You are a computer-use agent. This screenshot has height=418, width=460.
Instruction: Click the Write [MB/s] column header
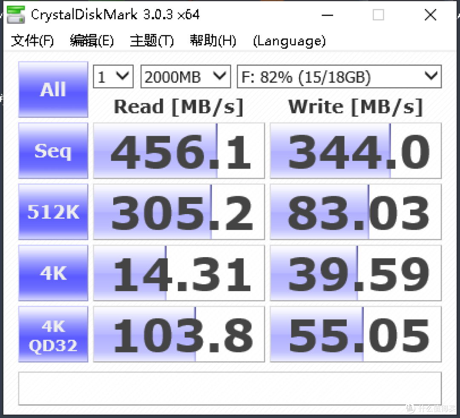point(356,107)
